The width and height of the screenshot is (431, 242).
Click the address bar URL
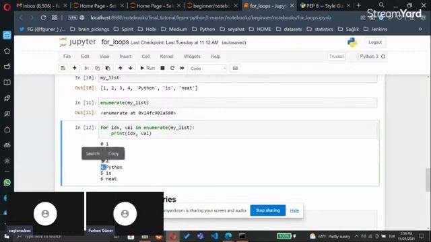tap(211, 18)
